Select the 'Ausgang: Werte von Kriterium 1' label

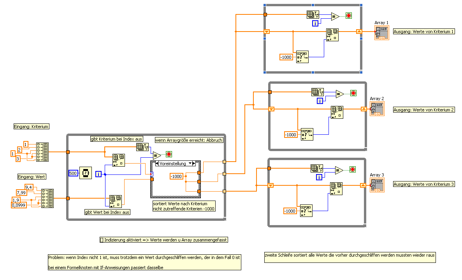point(424,32)
